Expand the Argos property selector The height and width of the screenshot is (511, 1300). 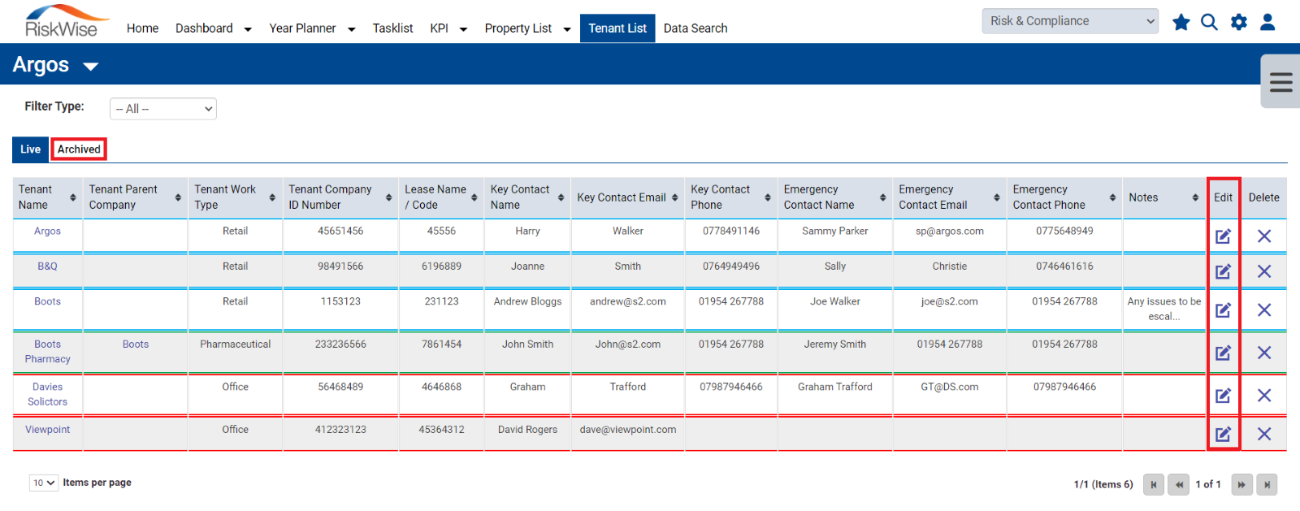(91, 66)
